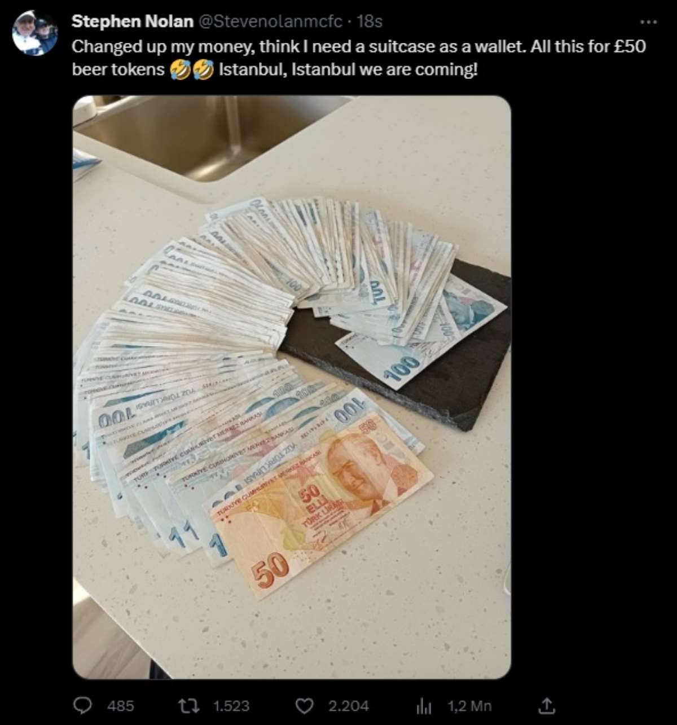This screenshot has height=725, width=677.
Task: Click "Istanbul, Istanbul we are coming!" text
Action: point(348,70)
